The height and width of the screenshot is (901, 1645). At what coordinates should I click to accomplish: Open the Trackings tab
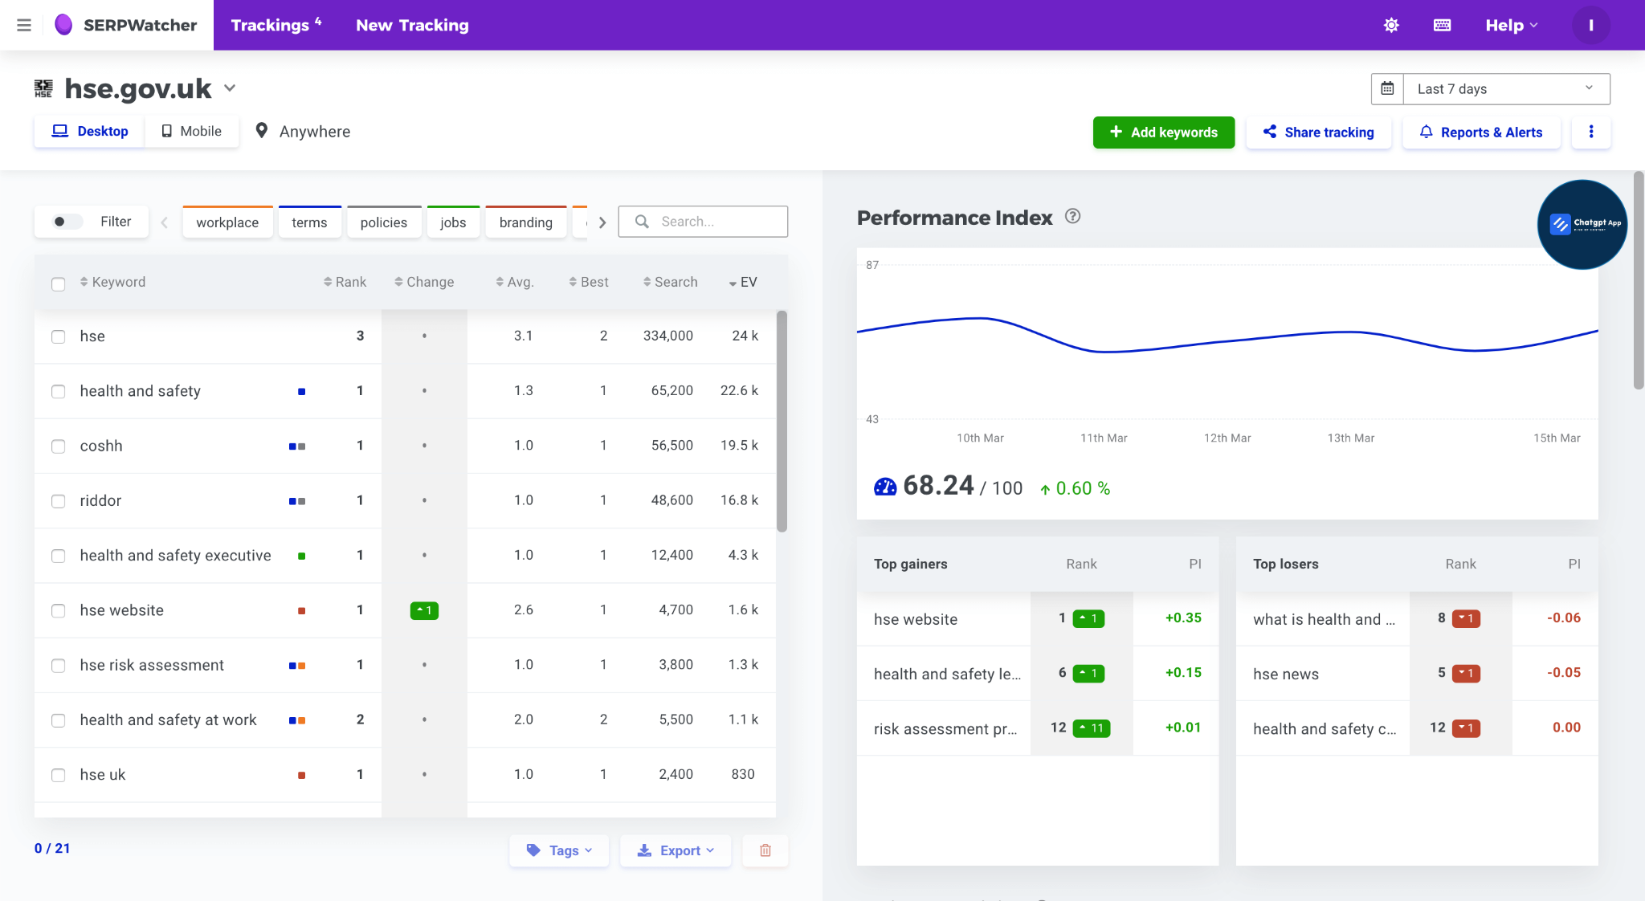tap(276, 25)
